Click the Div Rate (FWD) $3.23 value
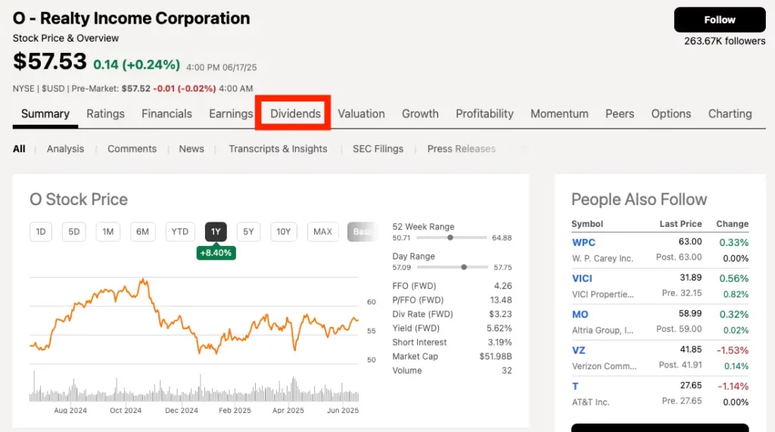This screenshot has height=432, width=775. (x=500, y=314)
